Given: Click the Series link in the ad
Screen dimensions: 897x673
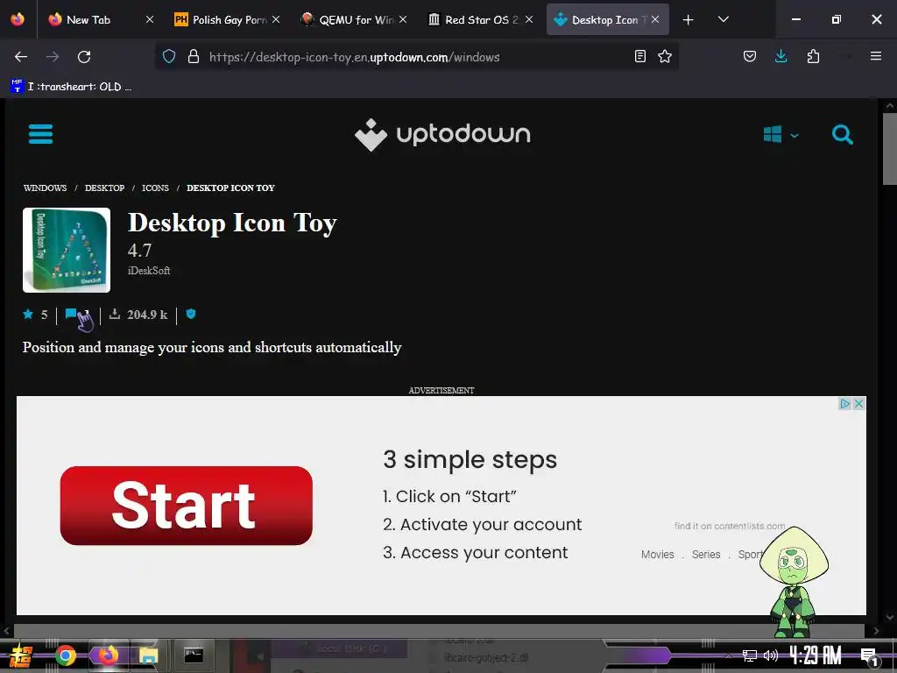Looking at the screenshot, I should [x=706, y=555].
